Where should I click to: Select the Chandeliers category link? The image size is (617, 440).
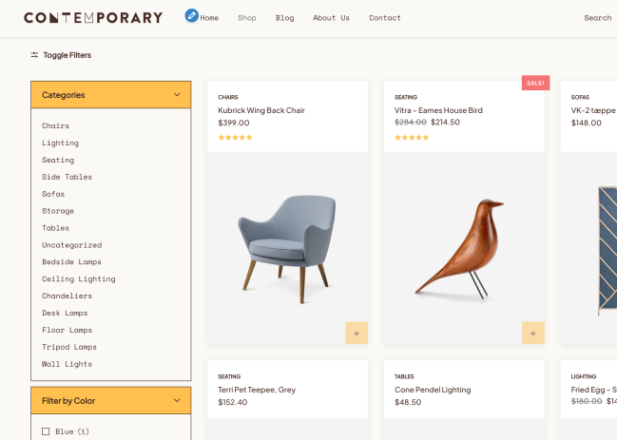click(65, 296)
